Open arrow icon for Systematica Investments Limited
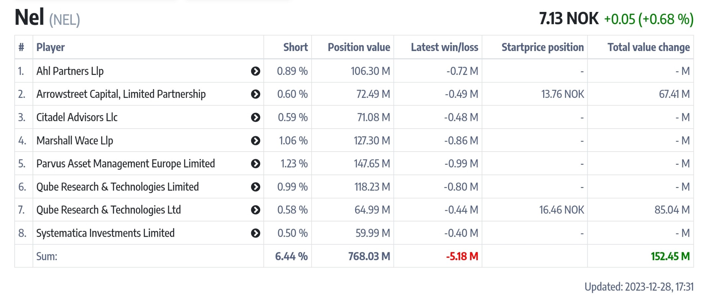The height and width of the screenshot is (307, 708). (x=255, y=233)
